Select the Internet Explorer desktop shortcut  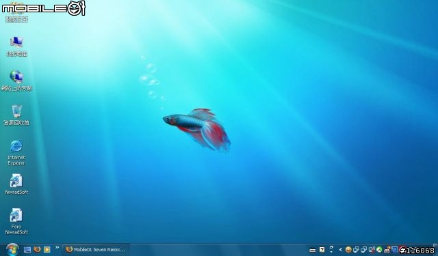tap(16, 153)
